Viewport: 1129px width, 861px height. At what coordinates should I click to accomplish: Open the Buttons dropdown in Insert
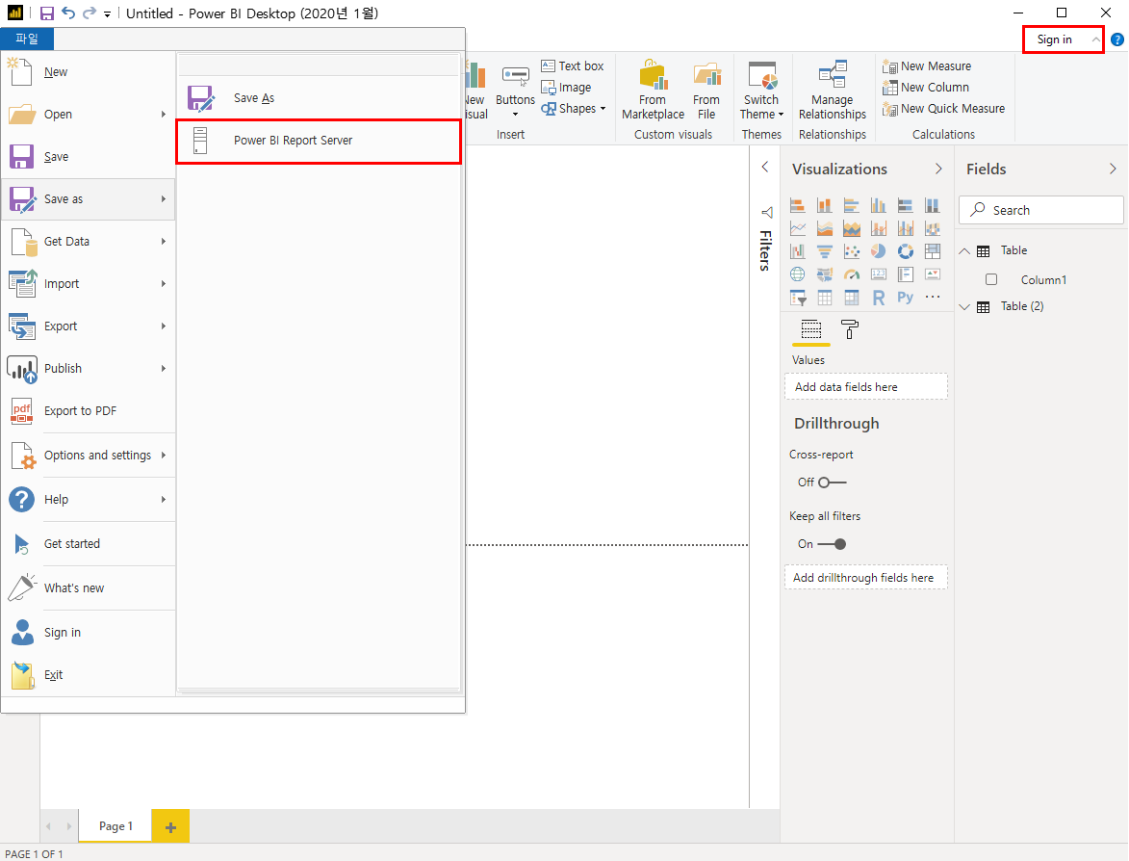[x=516, y=91]
